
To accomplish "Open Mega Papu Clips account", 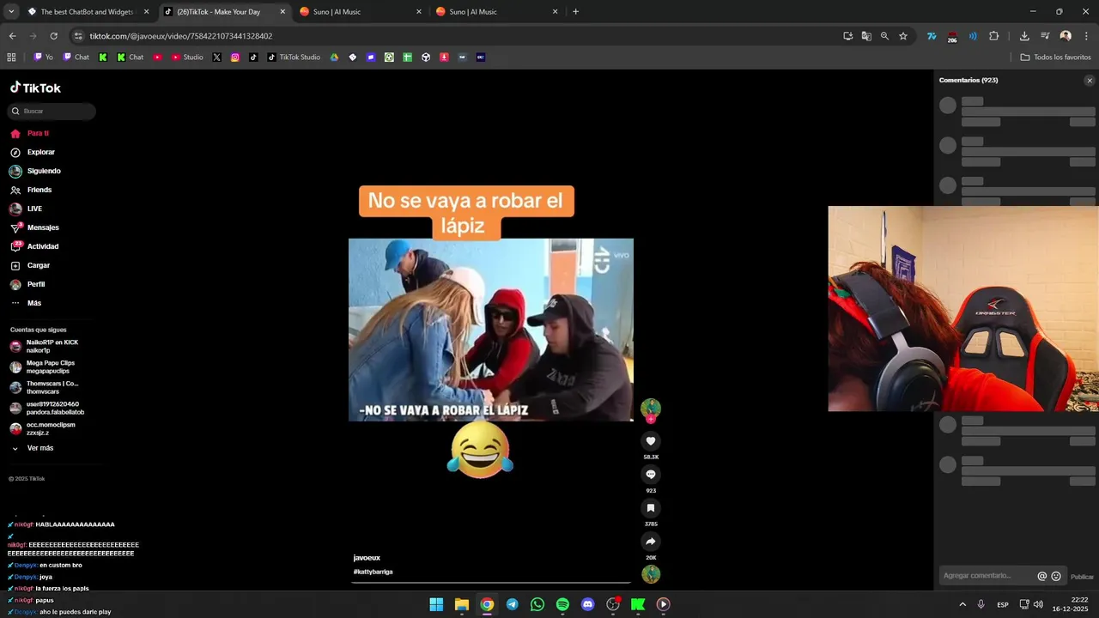I will (x=50, y=367).
